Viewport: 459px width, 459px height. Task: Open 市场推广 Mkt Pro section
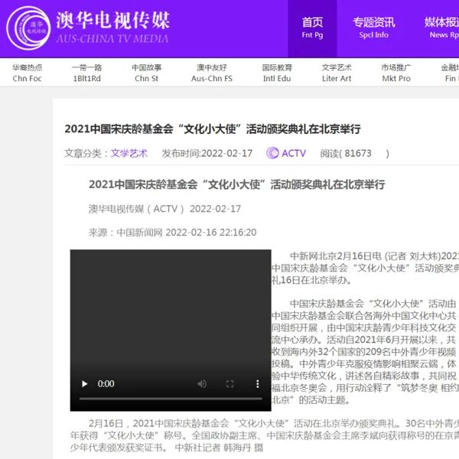(x=396, y=73)
